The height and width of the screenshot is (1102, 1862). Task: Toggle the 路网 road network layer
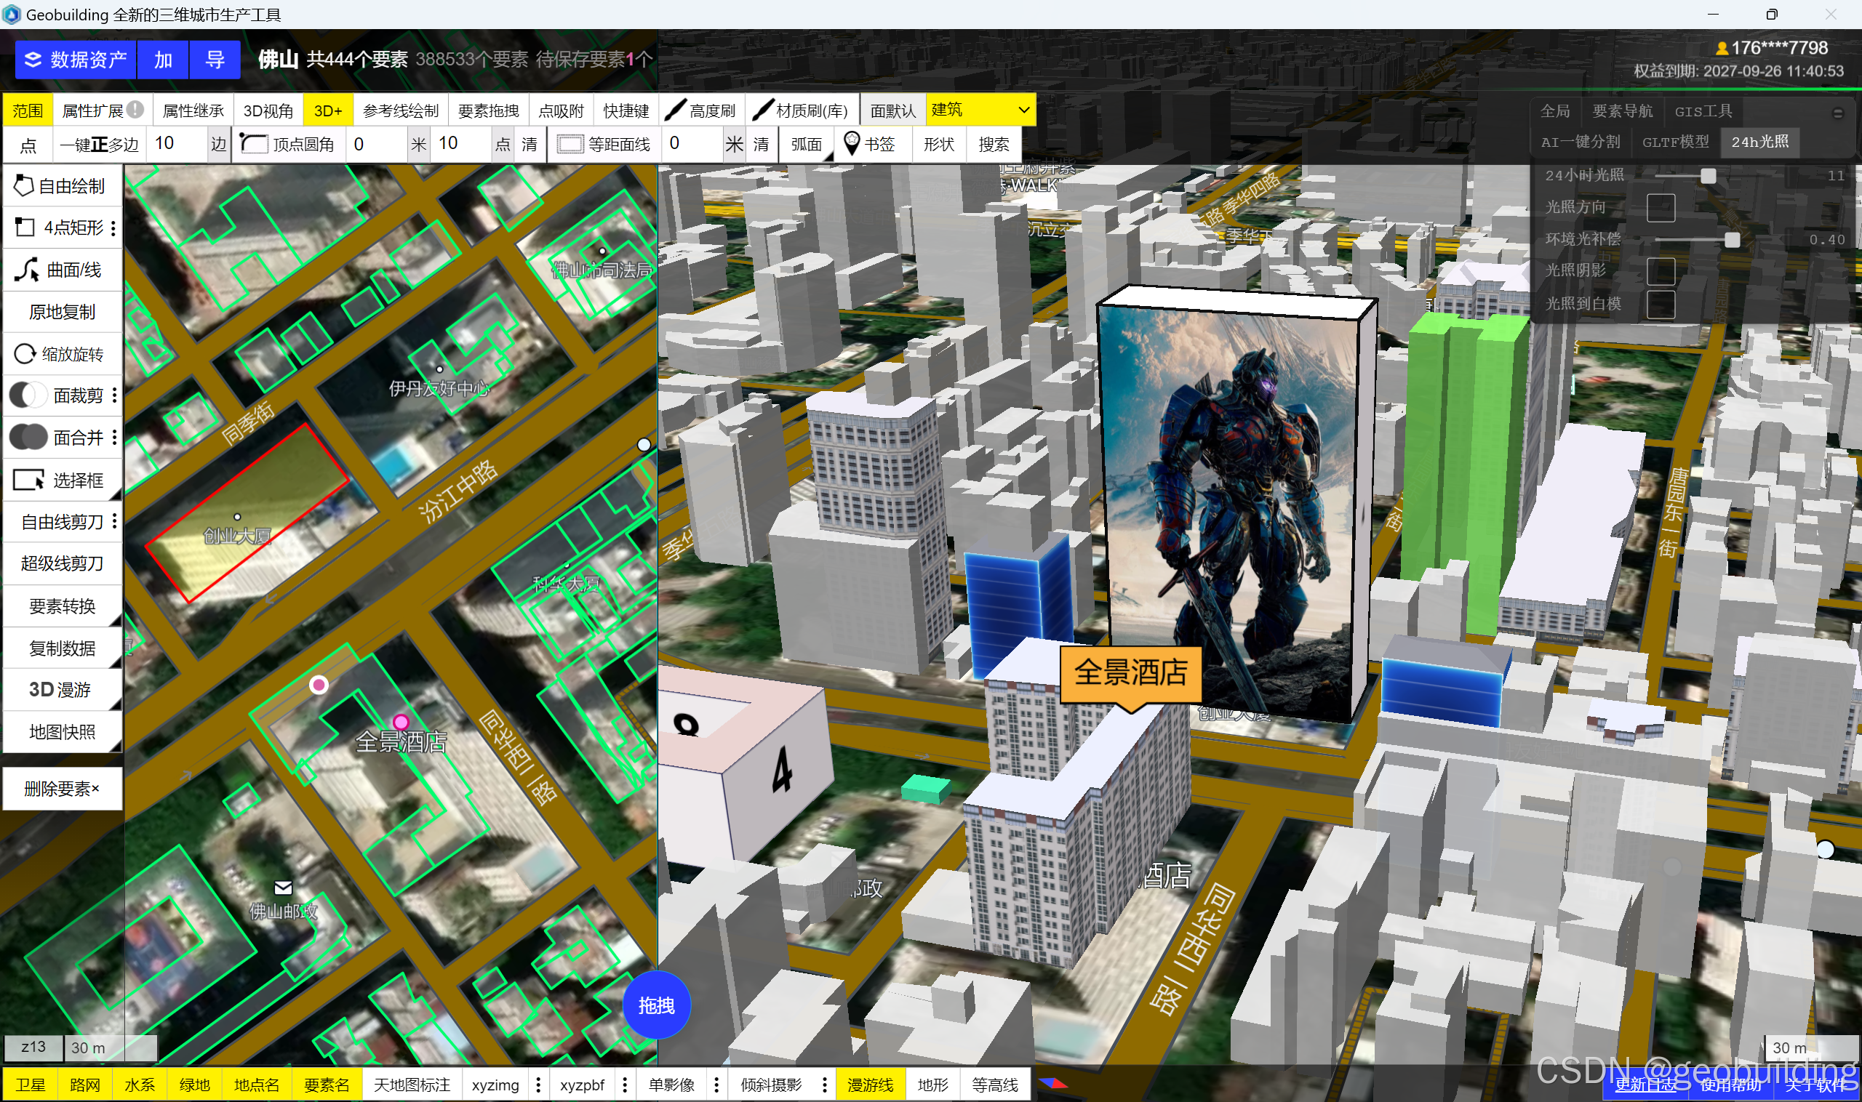point(84,1084)
